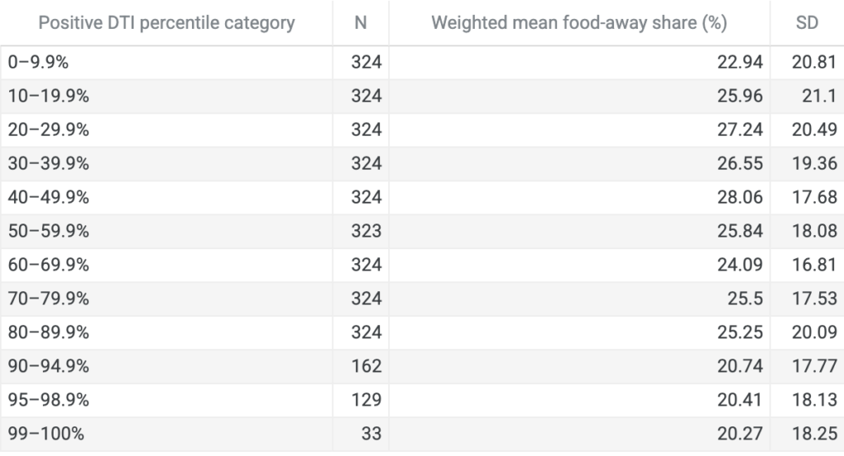844x456 pixels.
Task: Click the Positive DTI percentile category header
Action: (166, 22)
